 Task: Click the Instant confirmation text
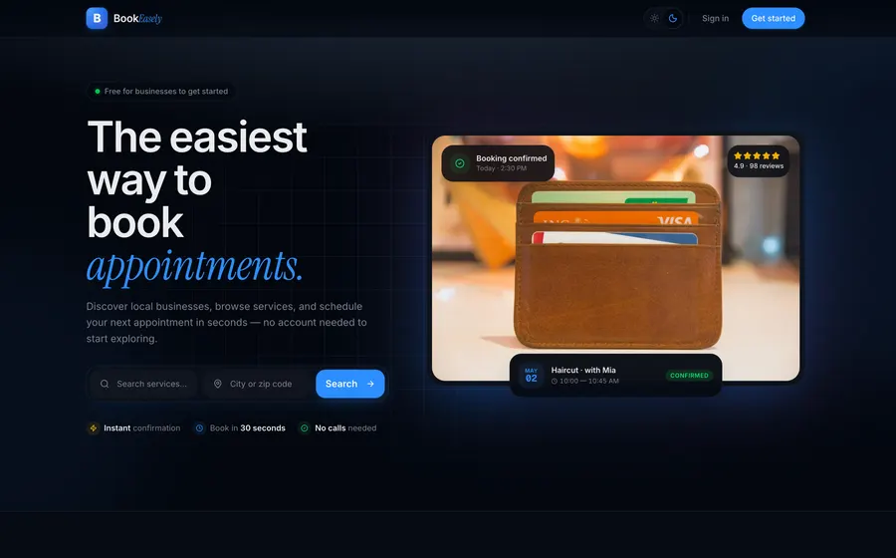point(141,427)
